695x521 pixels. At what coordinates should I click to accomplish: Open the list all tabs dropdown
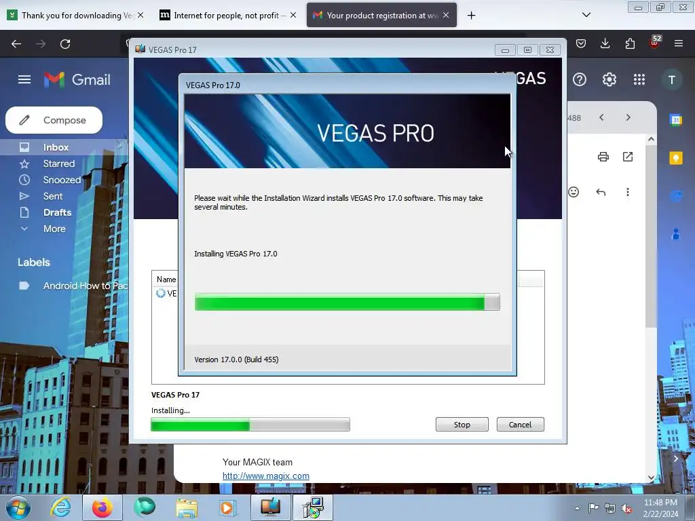pyautogui.click(x=586, y=15)
